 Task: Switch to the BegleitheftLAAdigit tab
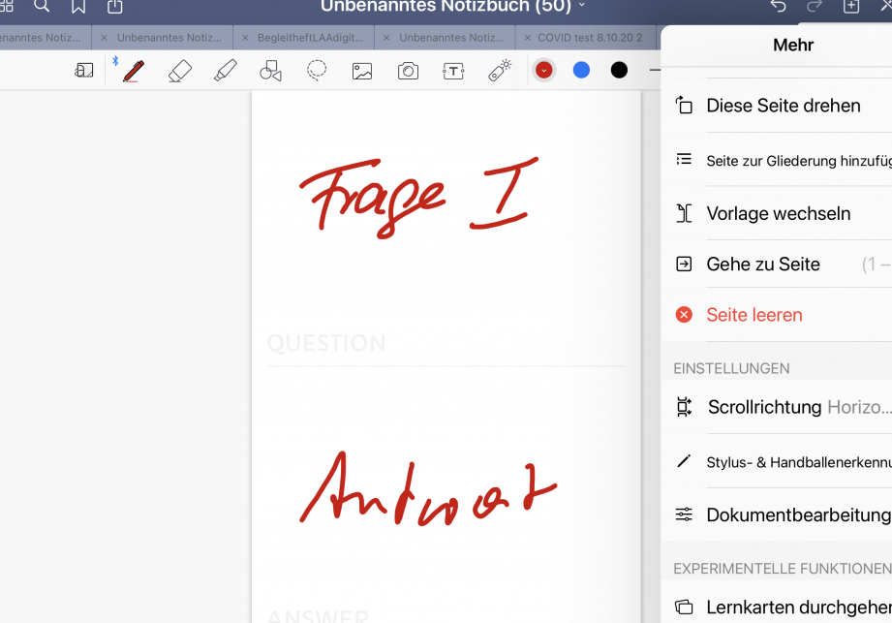point(308,38)
